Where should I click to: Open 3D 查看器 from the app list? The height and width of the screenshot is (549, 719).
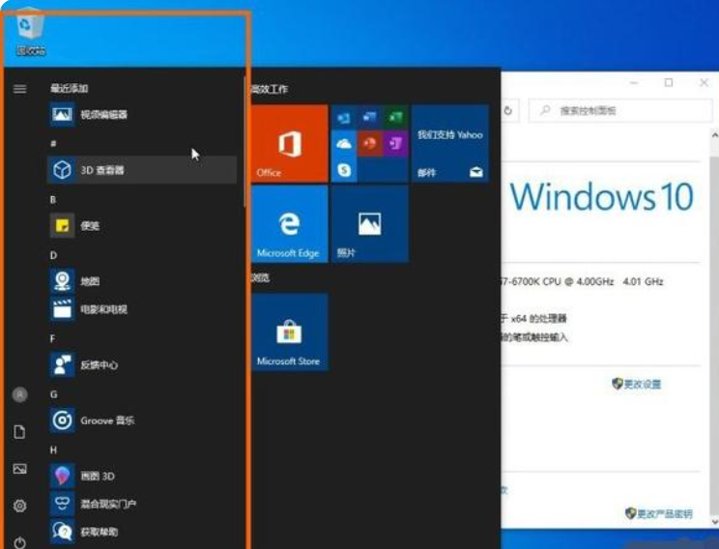pyautogui.click(x=101, y=170)
